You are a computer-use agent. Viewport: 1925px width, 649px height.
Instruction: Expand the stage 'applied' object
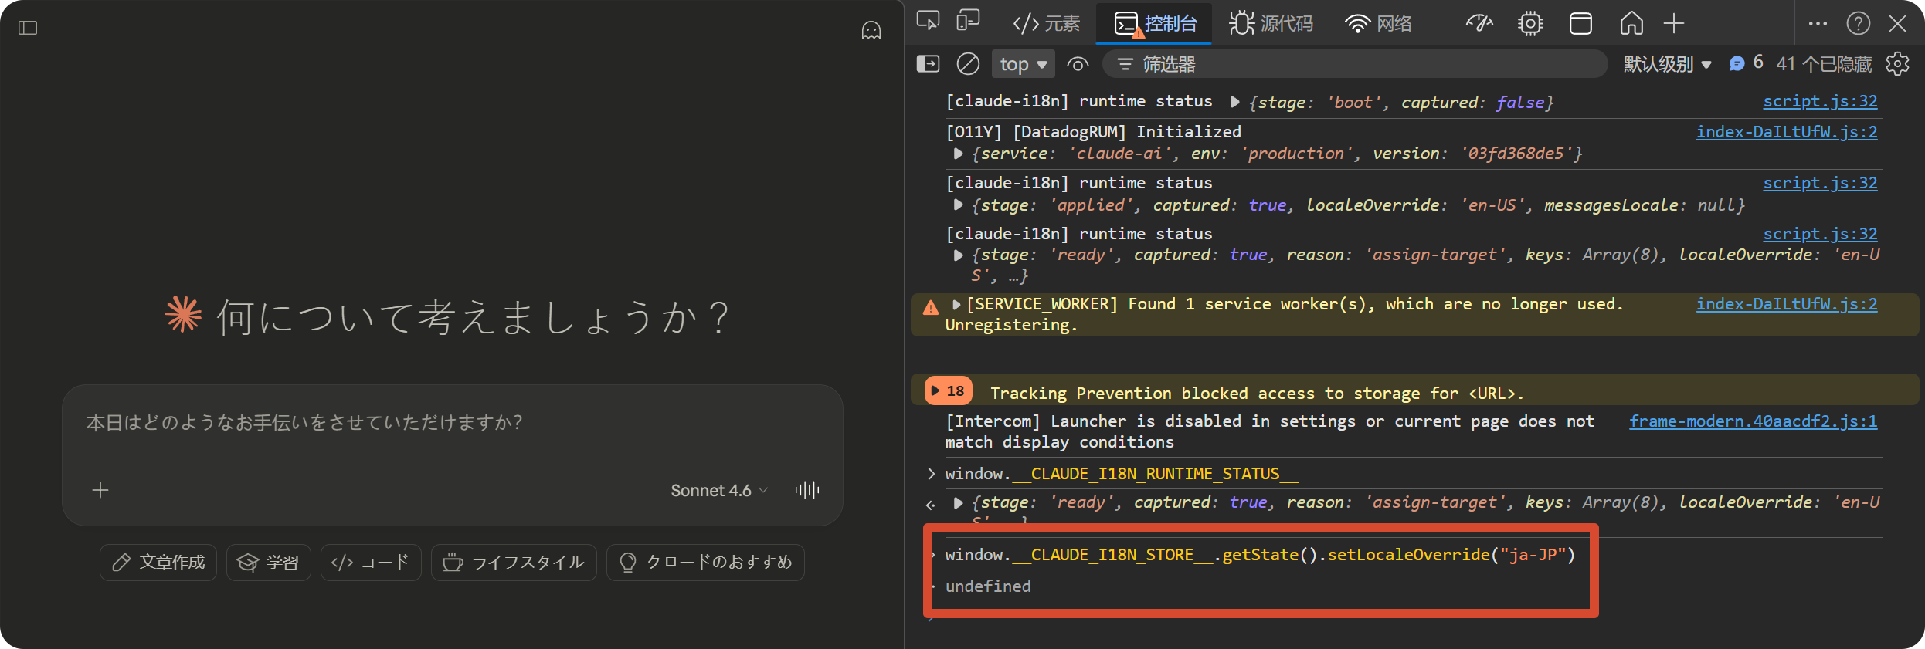point(958,205)
